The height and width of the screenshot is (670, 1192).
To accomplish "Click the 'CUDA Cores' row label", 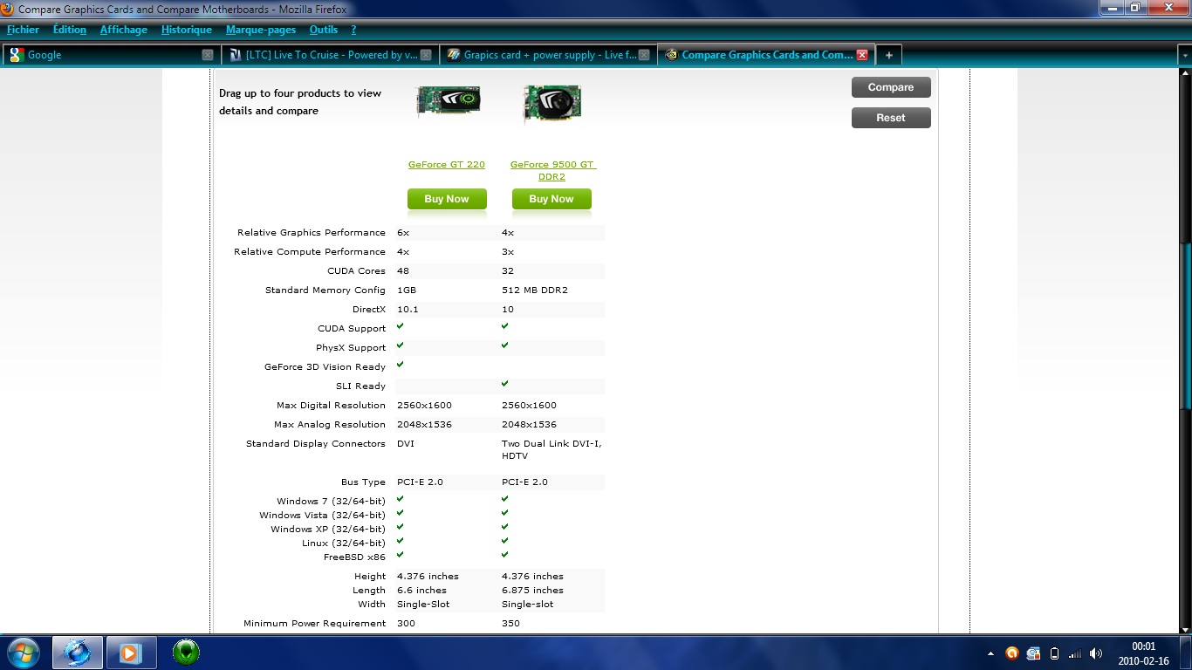I will [x=356, y=271].
